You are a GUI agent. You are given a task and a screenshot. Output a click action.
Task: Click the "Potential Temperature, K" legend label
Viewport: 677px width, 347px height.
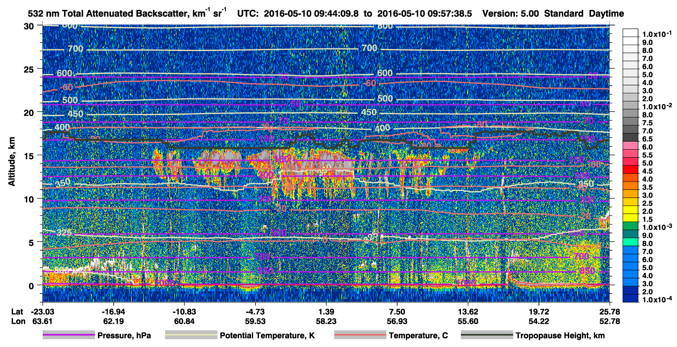[x=267, y=336]
